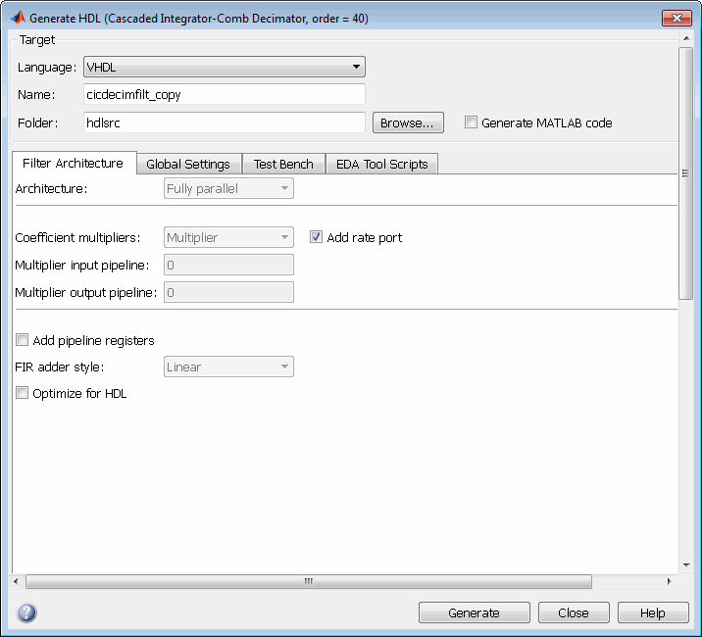Click the Multiplier input pipeline field

pos(228,265)
